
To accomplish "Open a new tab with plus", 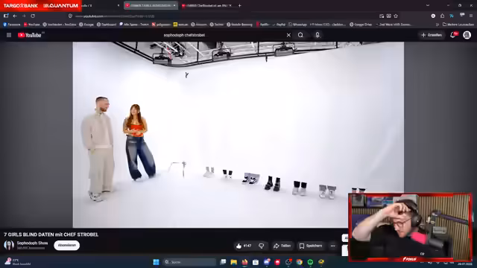I will tap(239, 5).
